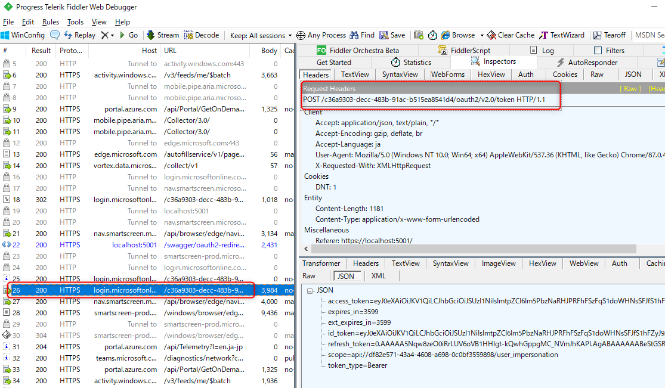Select the scope=api:// tree node
This screenshot has height=388, width=665.
click(x=443, y=355)
